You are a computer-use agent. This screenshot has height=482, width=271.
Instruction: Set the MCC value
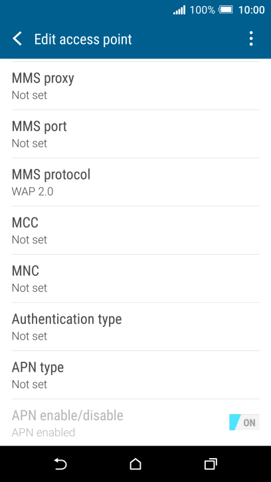tap(135, 230)
